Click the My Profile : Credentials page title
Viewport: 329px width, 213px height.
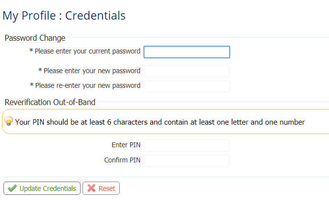click(x=64, y=16)
